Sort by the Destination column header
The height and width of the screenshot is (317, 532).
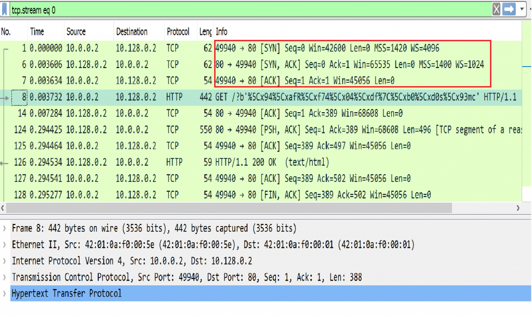[x=139, y=32]
